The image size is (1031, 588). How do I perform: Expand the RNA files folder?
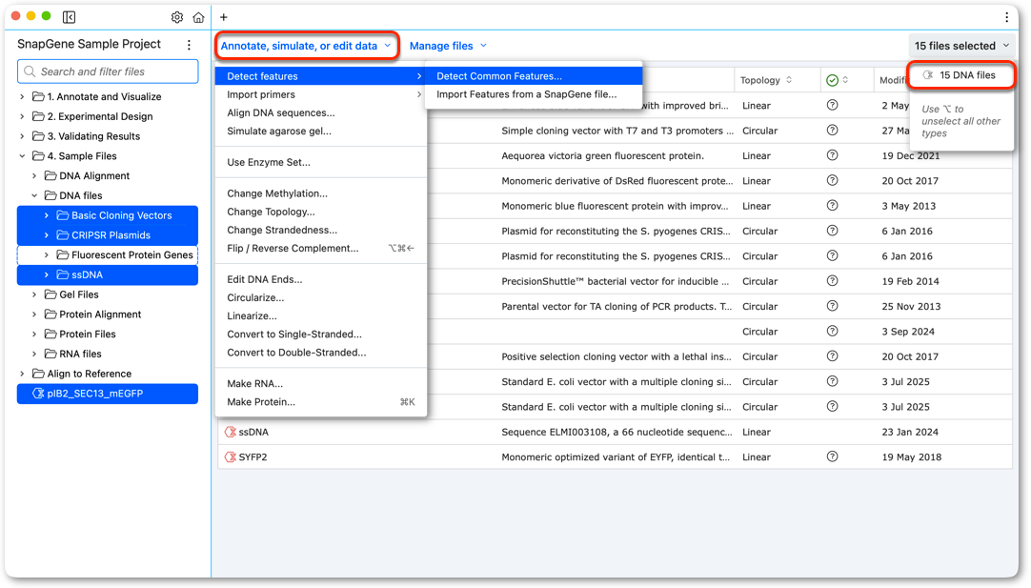point(34,354)
